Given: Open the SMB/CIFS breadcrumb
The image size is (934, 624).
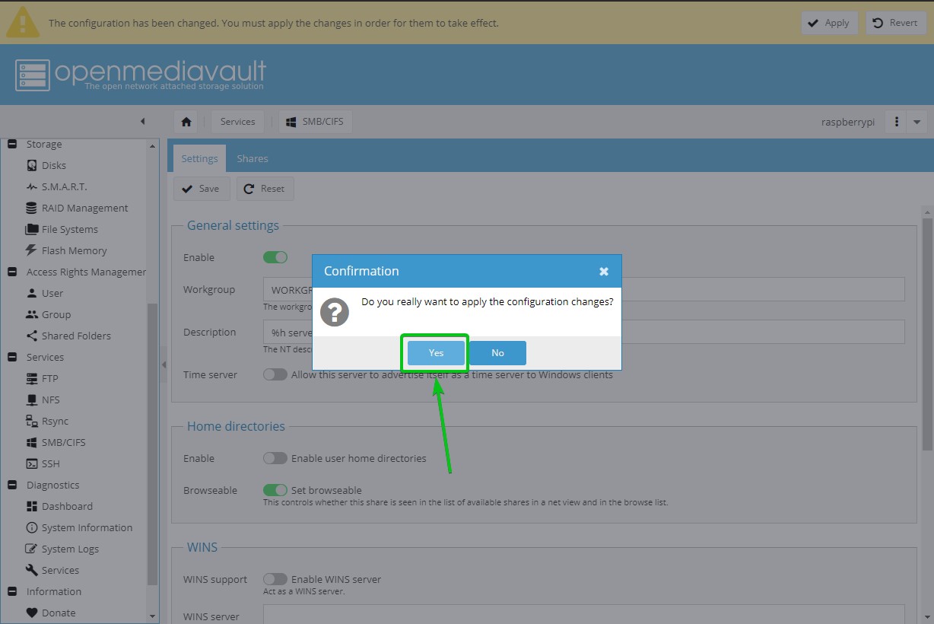Looking at the screenshot, I should 316,122.
